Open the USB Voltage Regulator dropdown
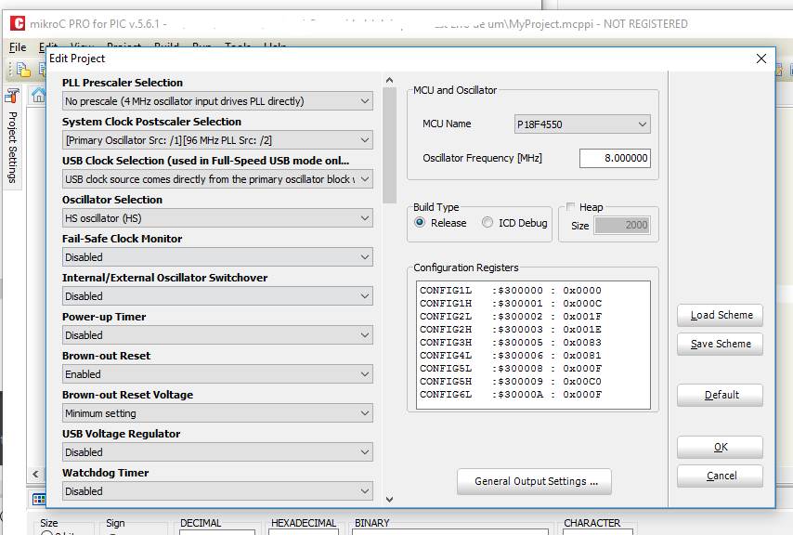The image size is (793, 535). point(217,451)
